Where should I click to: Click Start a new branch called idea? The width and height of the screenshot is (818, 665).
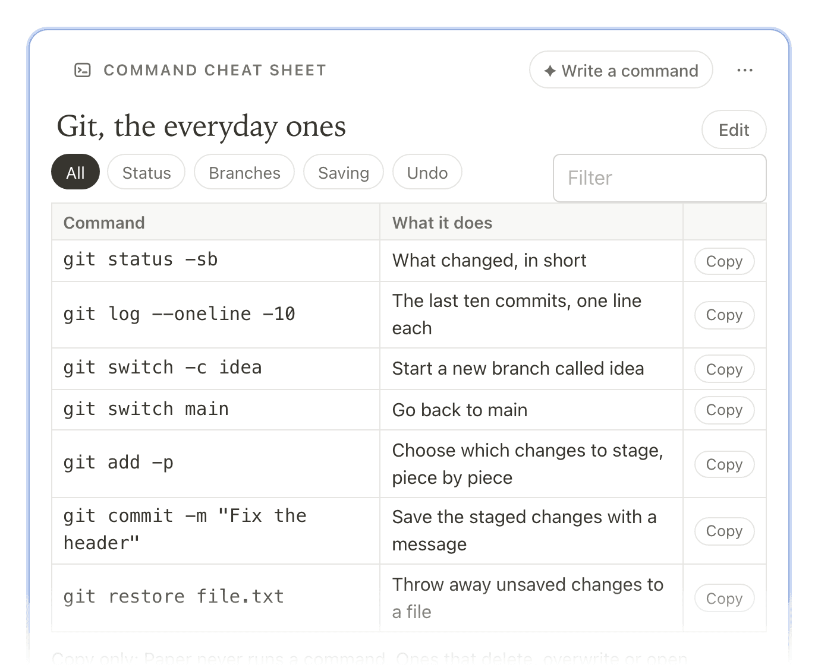click(518, 369)
